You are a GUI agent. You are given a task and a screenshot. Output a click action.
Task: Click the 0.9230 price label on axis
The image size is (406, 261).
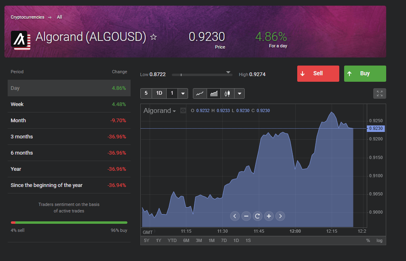[376, 129]
